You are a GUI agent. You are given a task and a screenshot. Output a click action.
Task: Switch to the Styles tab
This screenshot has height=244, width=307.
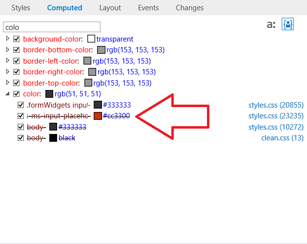pos(21,8)
